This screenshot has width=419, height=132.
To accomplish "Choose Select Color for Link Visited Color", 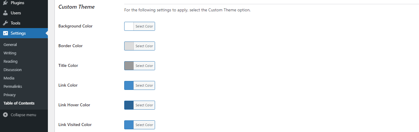I will [x=144, y=125].
